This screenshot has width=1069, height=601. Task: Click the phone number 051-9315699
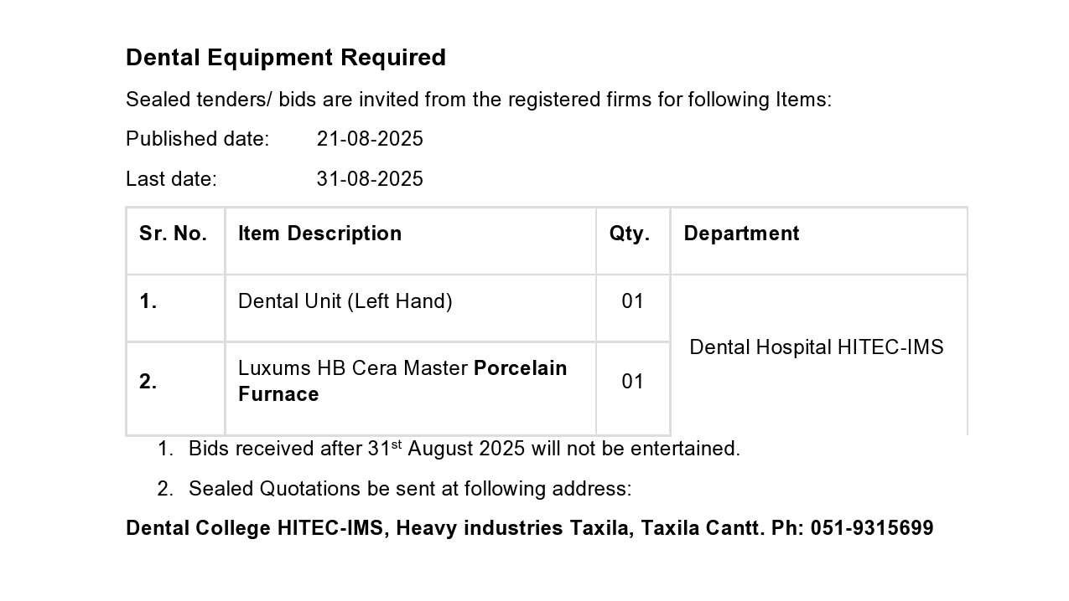click(872, 529)
